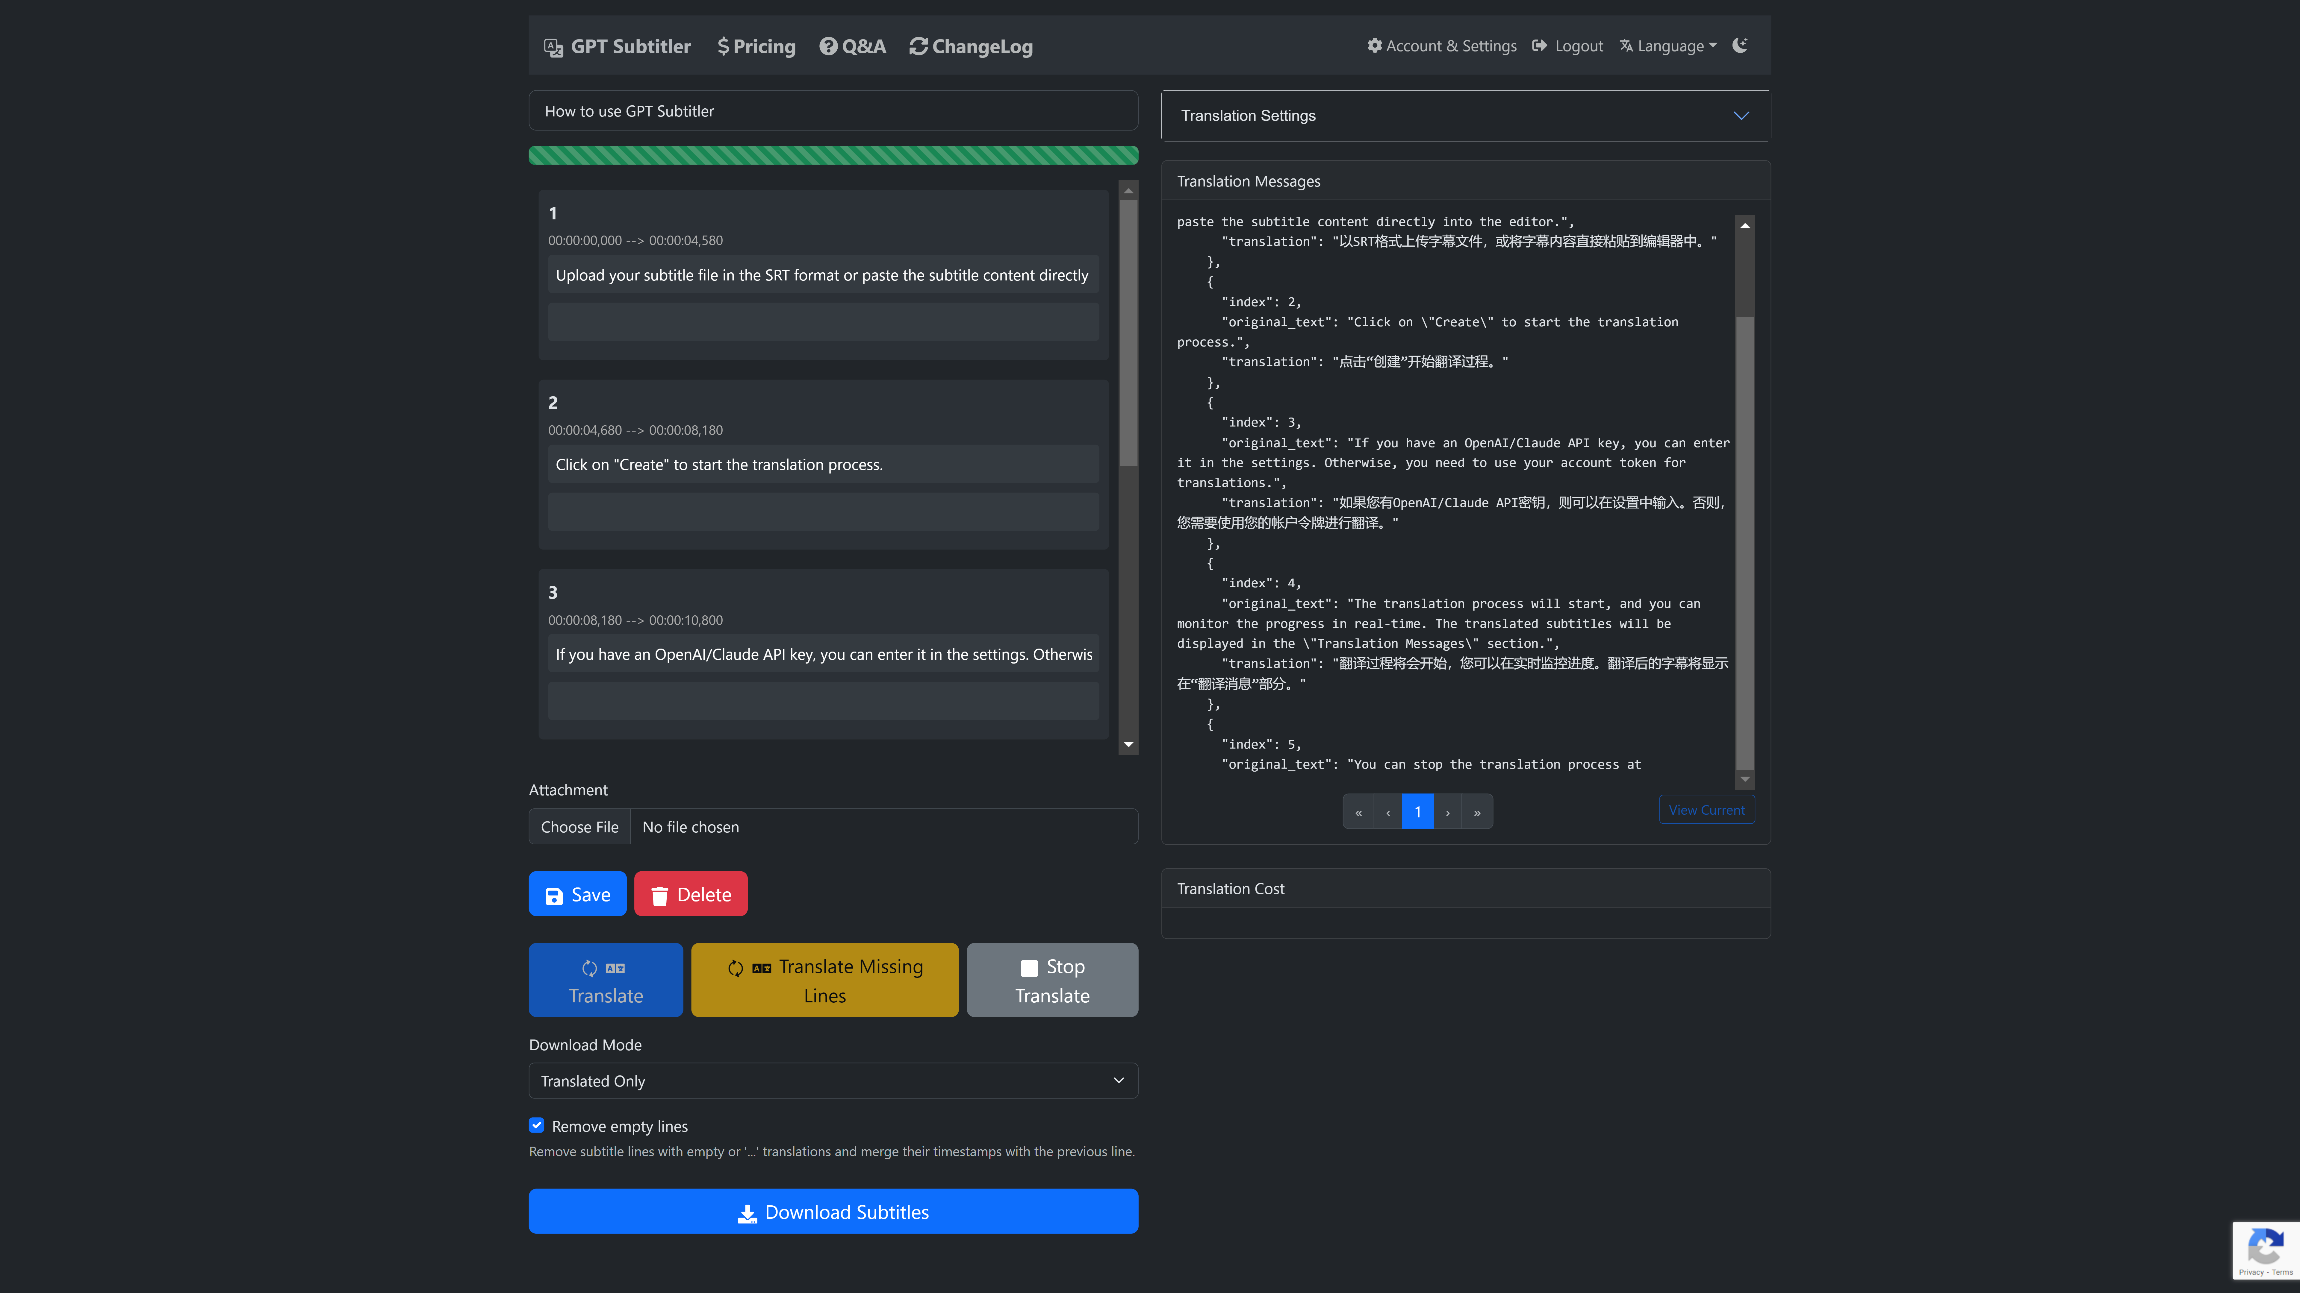Viewport: 2300px width, 1293px height.
Task: Click the GPT Subtitler logo icon
Action: pyautogui.click(x=553, y=47)
